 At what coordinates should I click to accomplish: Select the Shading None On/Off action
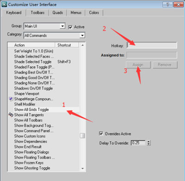pyautogui.click(x=34, y=83)
